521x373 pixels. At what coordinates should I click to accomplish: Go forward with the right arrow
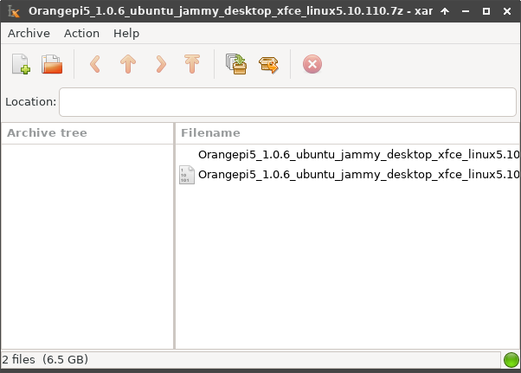coord(161,64)
